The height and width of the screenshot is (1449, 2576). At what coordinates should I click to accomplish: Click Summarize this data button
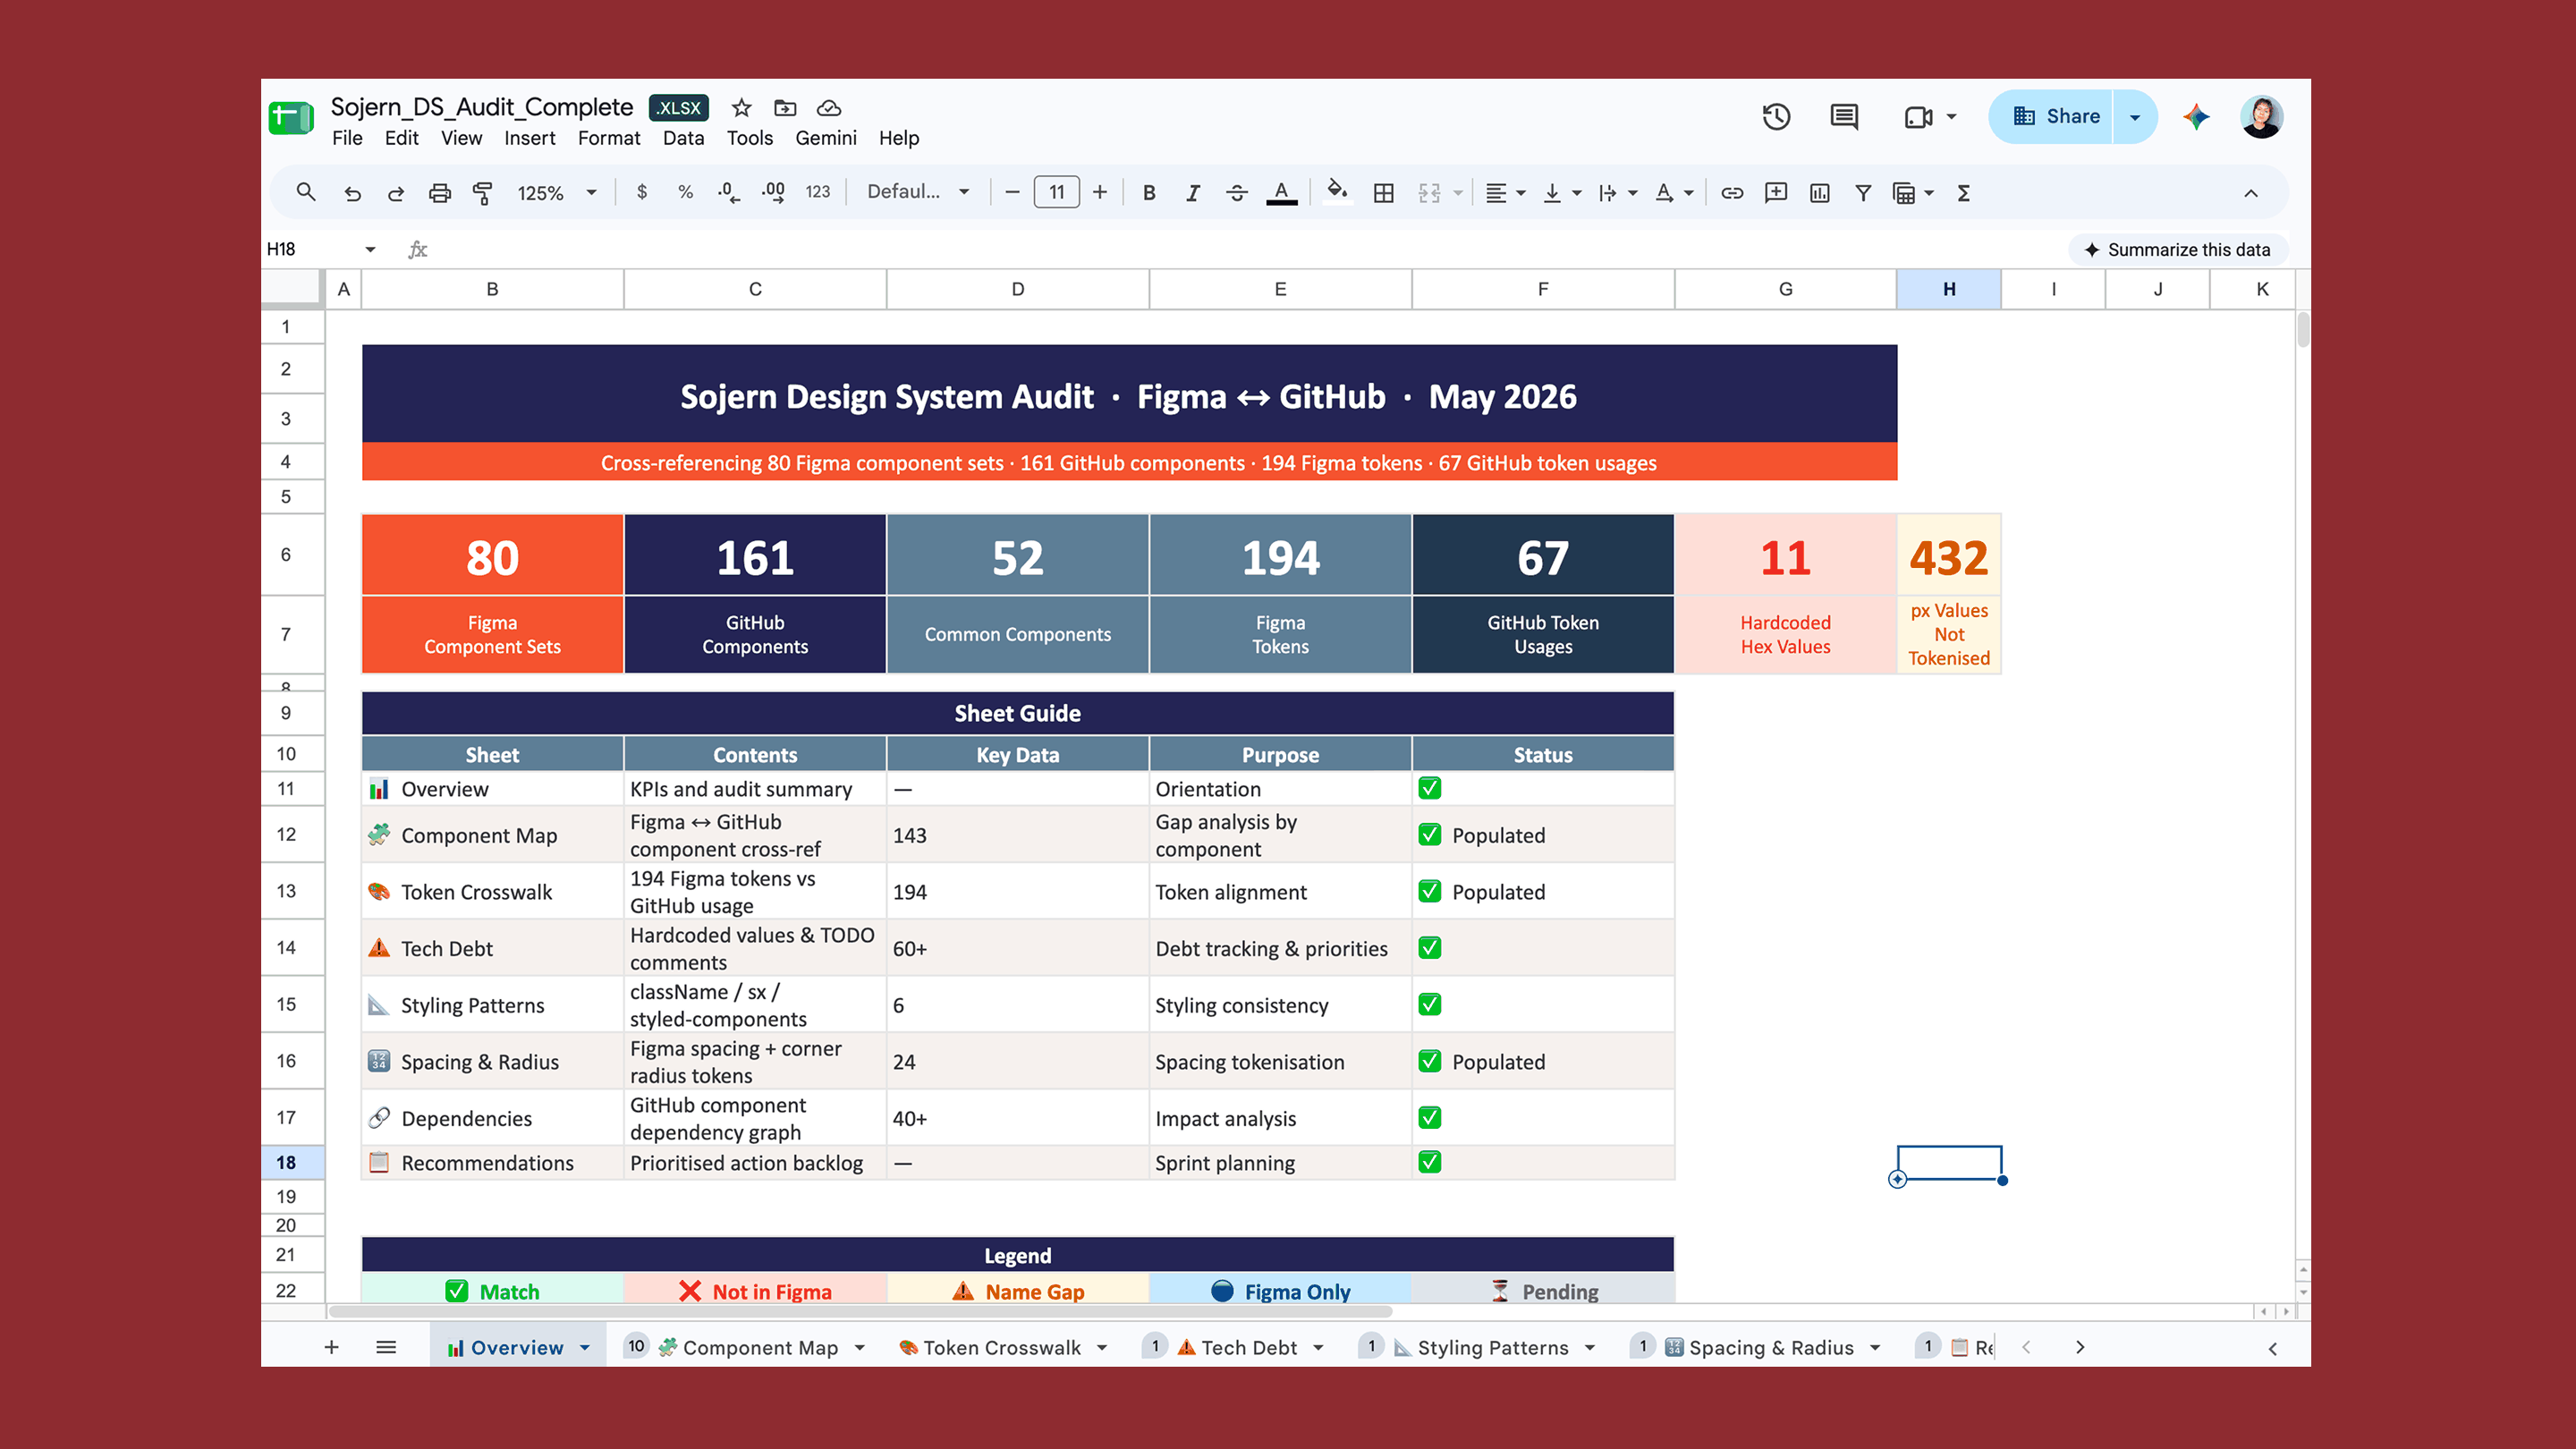coord(2177,250)
